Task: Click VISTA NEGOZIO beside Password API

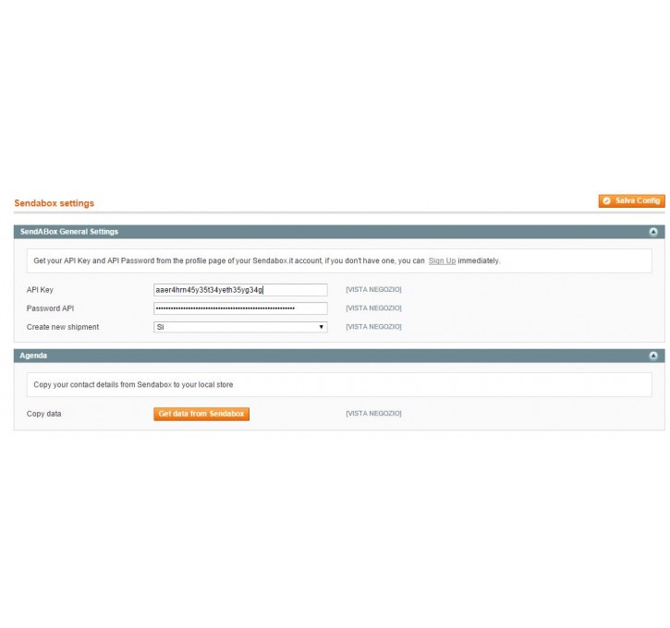Action: coord(373,308)
